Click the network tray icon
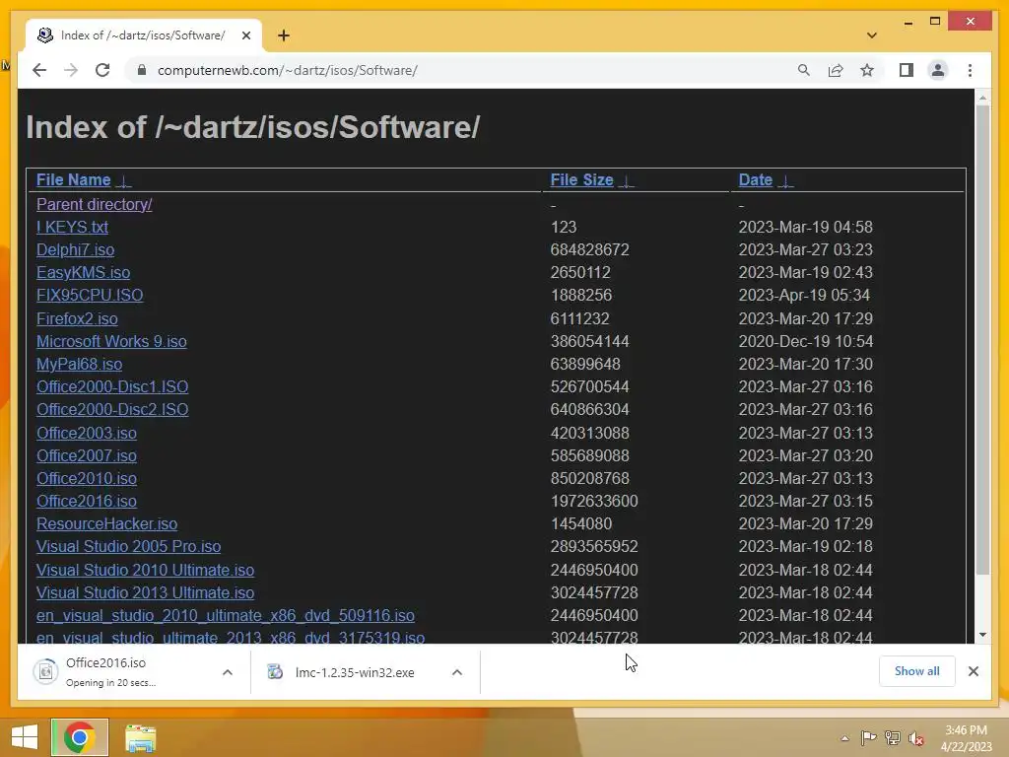This screenshot has height=757, width=1009. coord(893,738)
